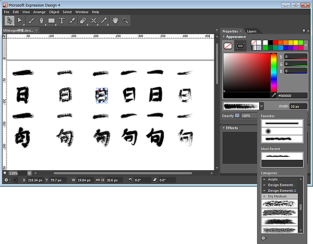Switch to the Layers tab
The width and height of the screenshot is (313, 244).
(251, 31)
